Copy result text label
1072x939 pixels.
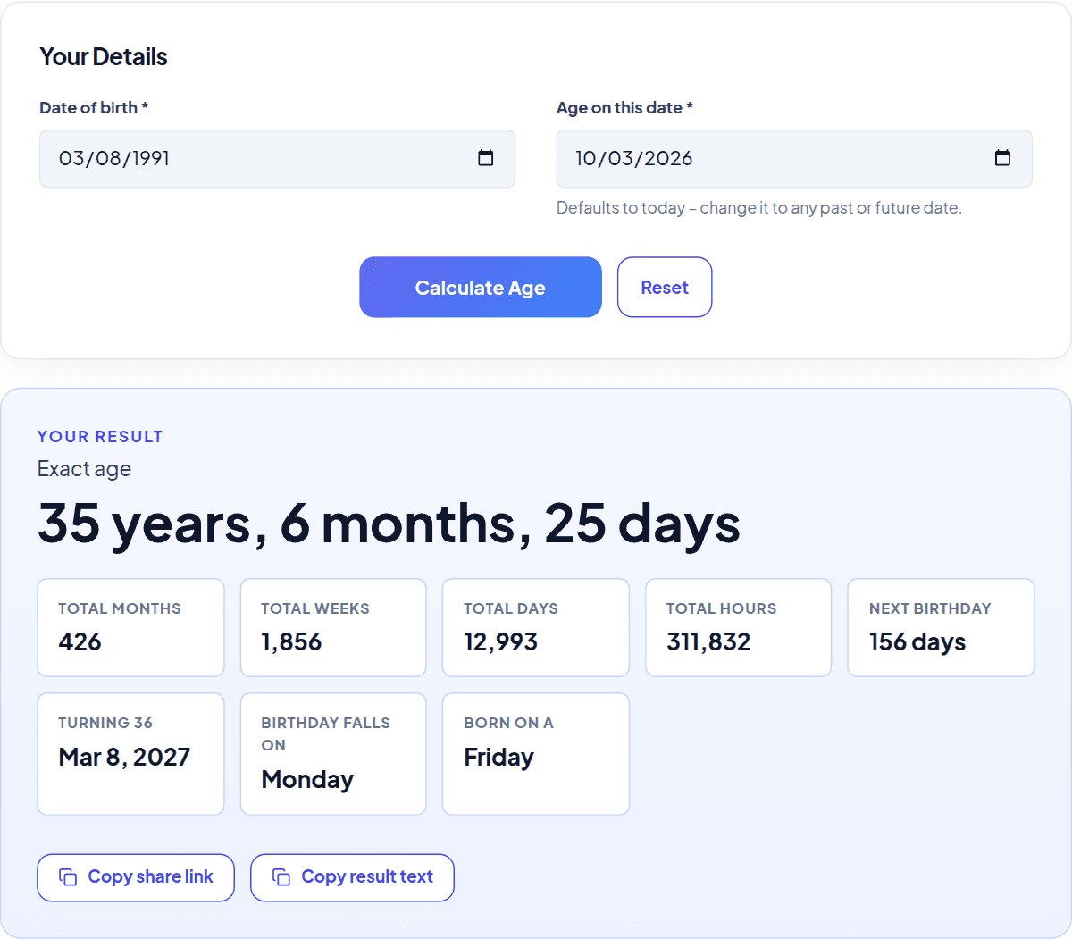[367, 877]
